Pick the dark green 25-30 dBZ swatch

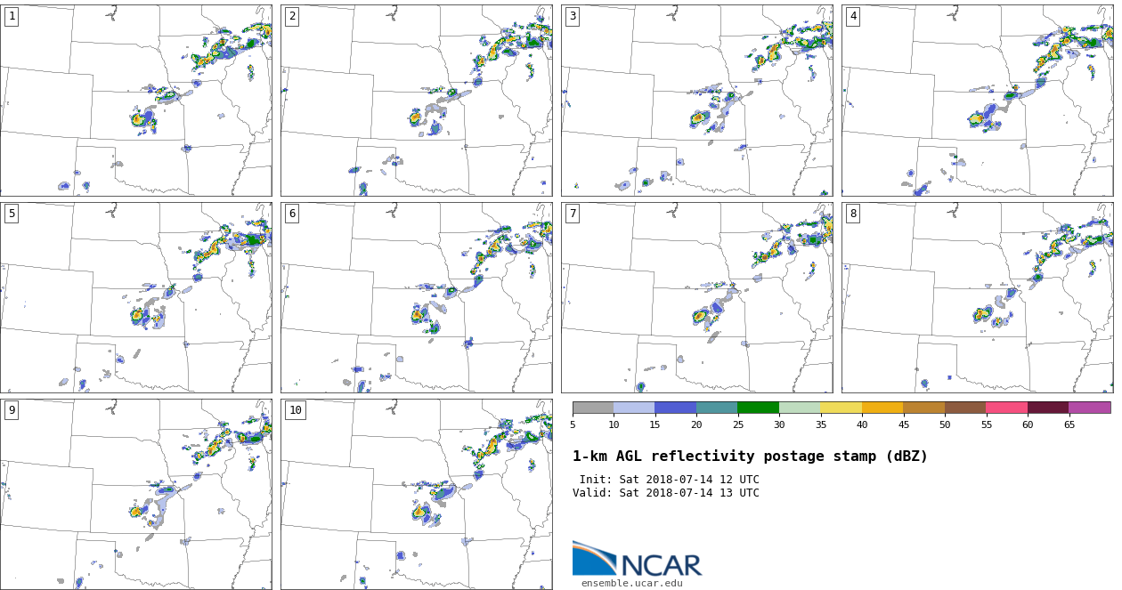point(758,408)
